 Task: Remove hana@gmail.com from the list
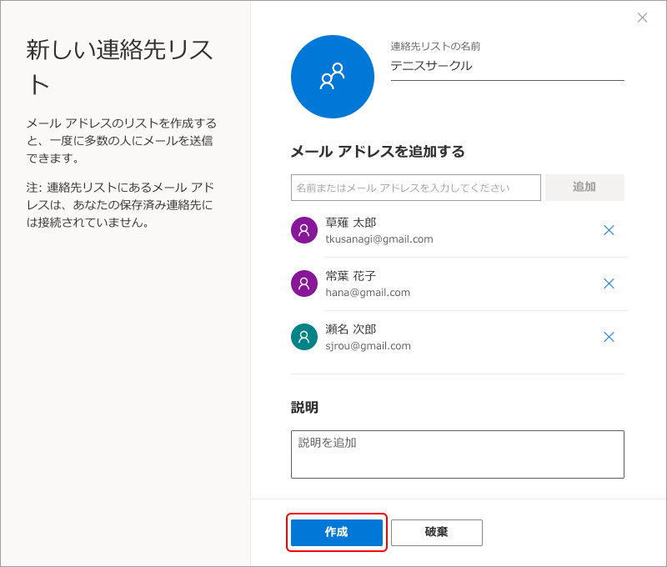[x=609, y=283]
